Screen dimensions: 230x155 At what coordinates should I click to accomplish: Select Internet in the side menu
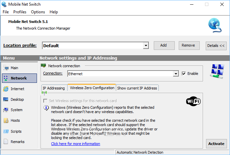point(17,89)
